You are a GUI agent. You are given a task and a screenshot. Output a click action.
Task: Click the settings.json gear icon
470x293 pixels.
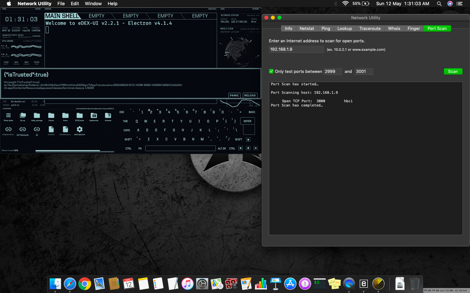79,129
